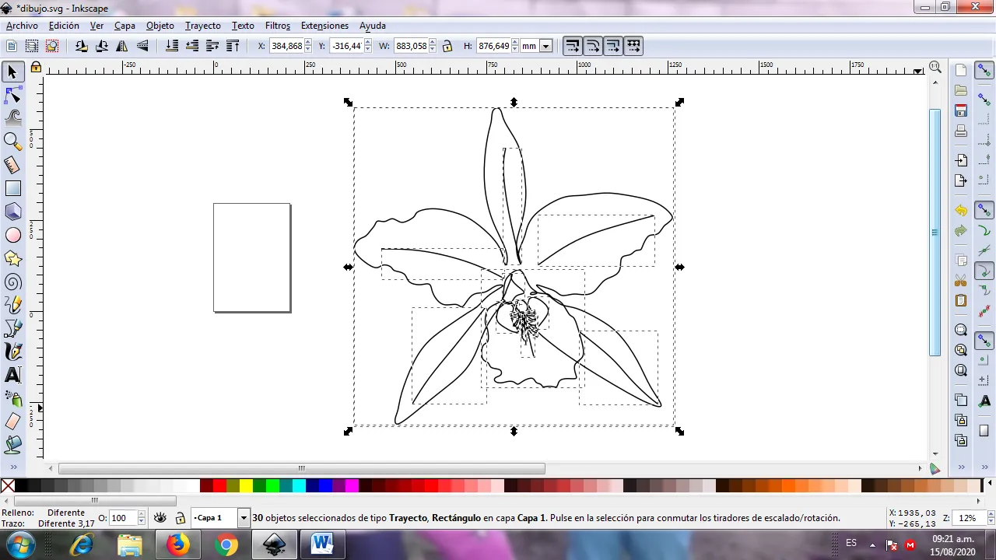Select the Zoom magnifier tool
The width and height of the screenshot is (996, 560).
(x=12, y=142)
